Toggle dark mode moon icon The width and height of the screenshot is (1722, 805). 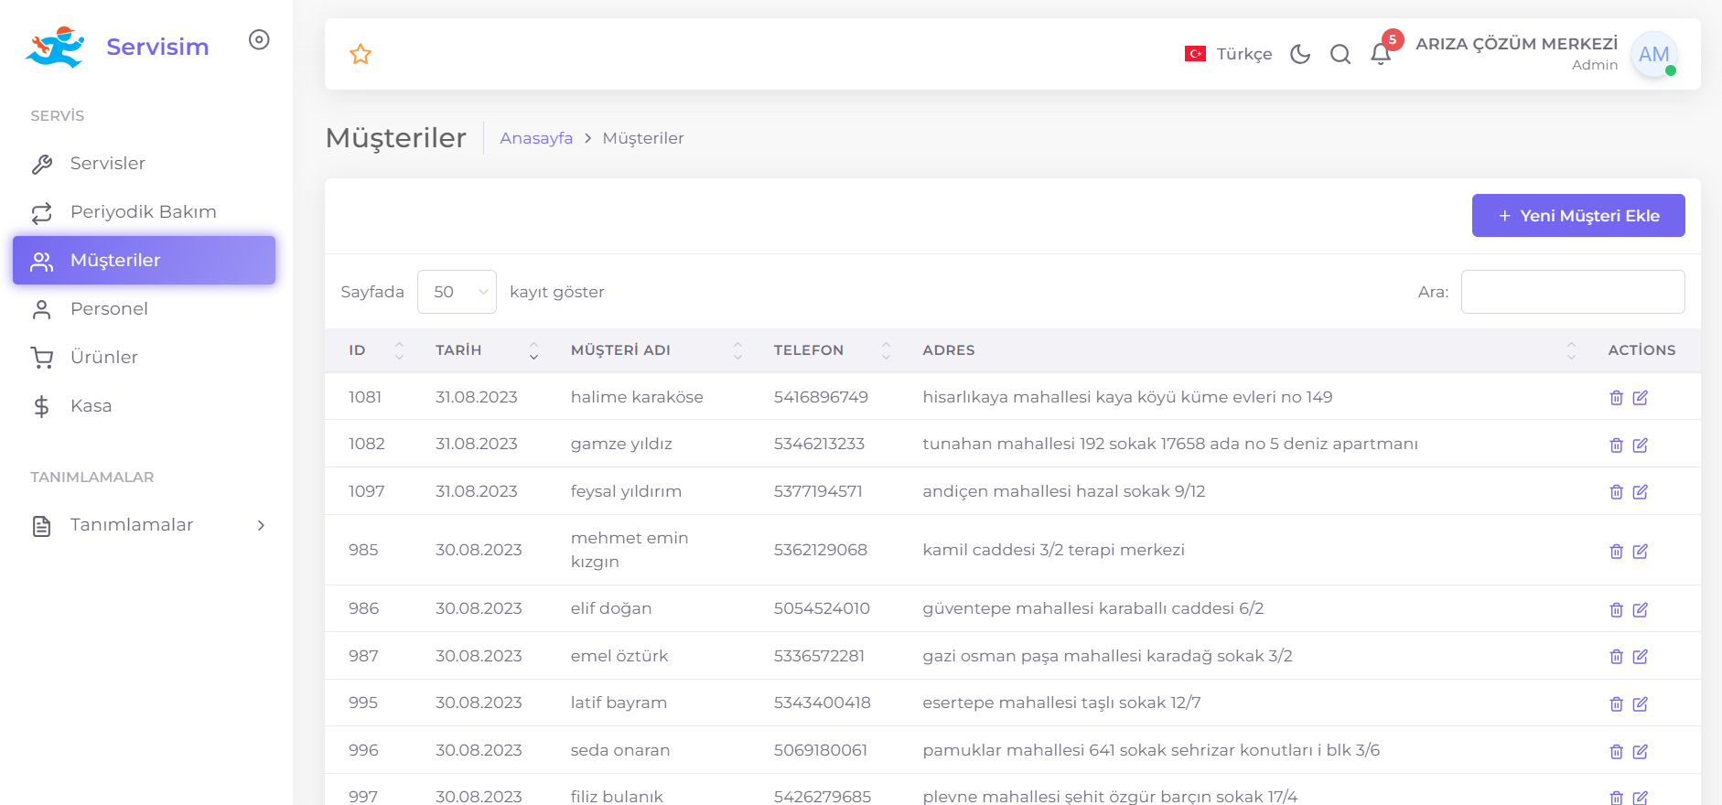tap(1300, 54)
